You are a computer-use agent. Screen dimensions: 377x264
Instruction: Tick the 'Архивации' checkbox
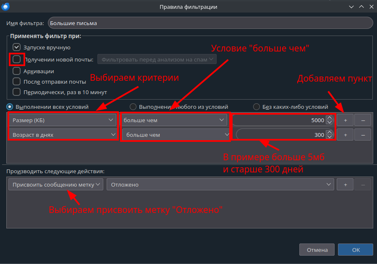click(17, 71)
